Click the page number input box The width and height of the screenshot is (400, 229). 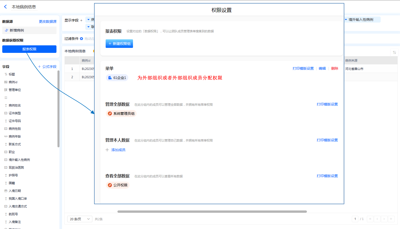[x=355, y=219]
